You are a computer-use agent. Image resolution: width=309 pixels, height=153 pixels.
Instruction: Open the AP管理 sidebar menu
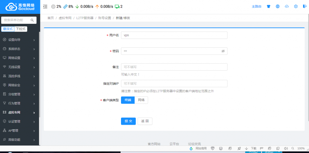click(19, 131)
